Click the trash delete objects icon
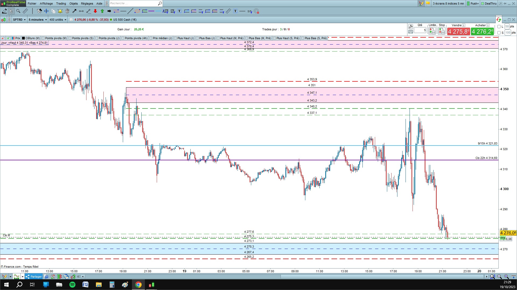Screen dimensions: 517x290 (67, 11)
